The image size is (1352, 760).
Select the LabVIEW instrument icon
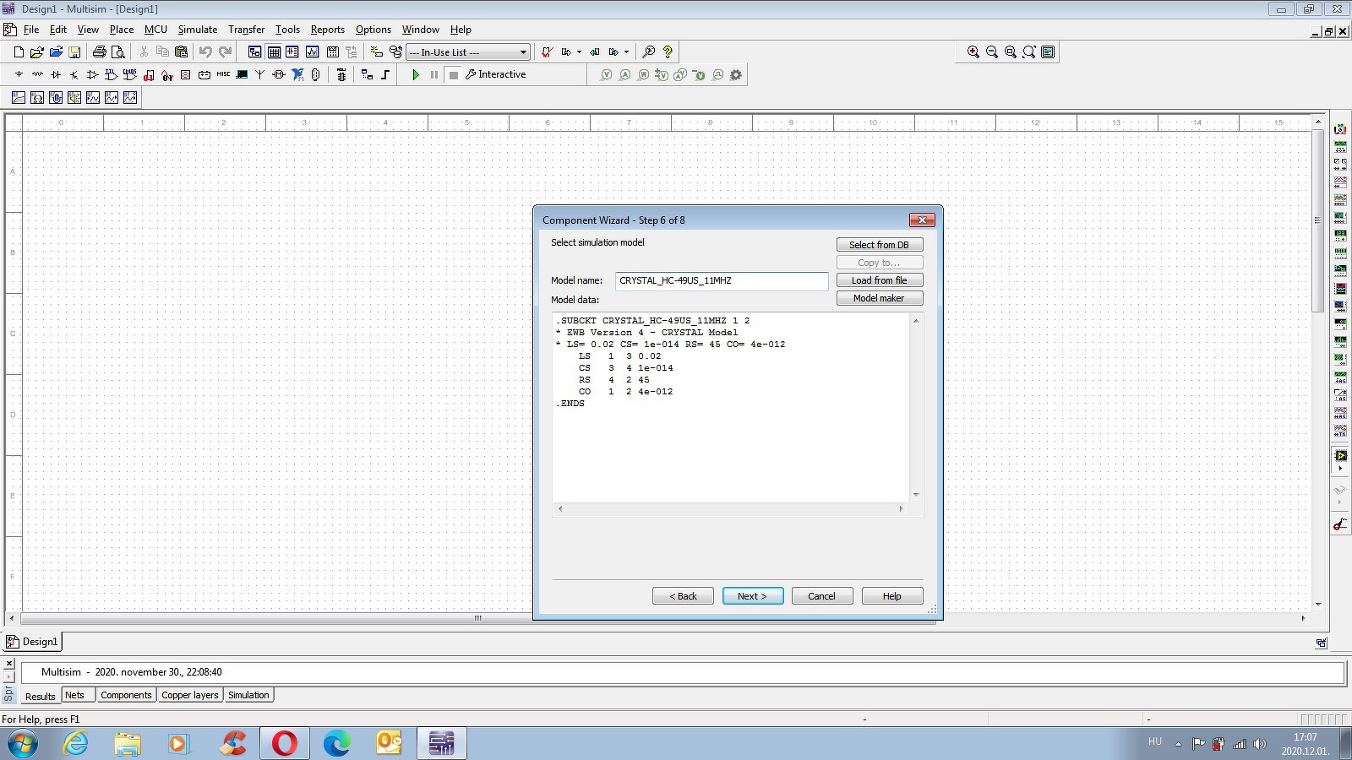[x=1340, y=456]
